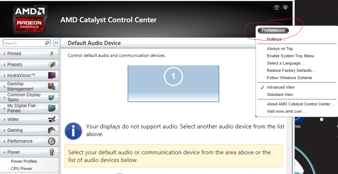Collapse the sidebar with double-chevron button
This screenshot has width=338, height=174.
tap(56, 43)
